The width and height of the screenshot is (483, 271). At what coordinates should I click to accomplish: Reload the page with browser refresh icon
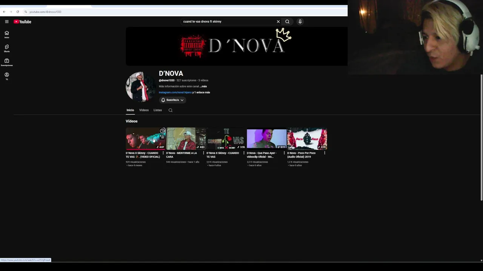point(17,12)
